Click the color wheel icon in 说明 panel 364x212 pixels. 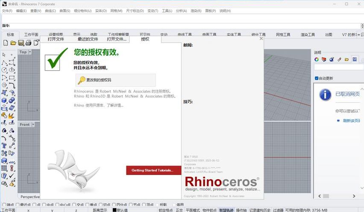pyautogui.click(x=317, y=60)
